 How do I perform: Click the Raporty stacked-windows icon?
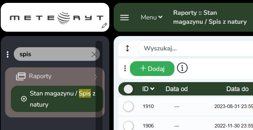coord(21,76)
